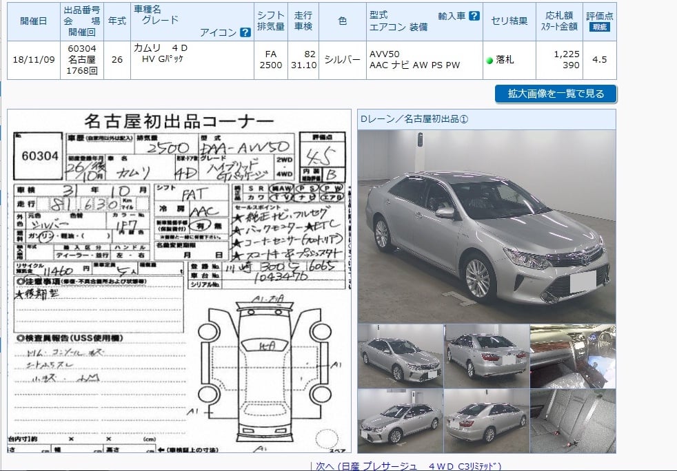
Task: Open the next listing link 次へ 日産 プレサージュ
Action: coord(408,466)
